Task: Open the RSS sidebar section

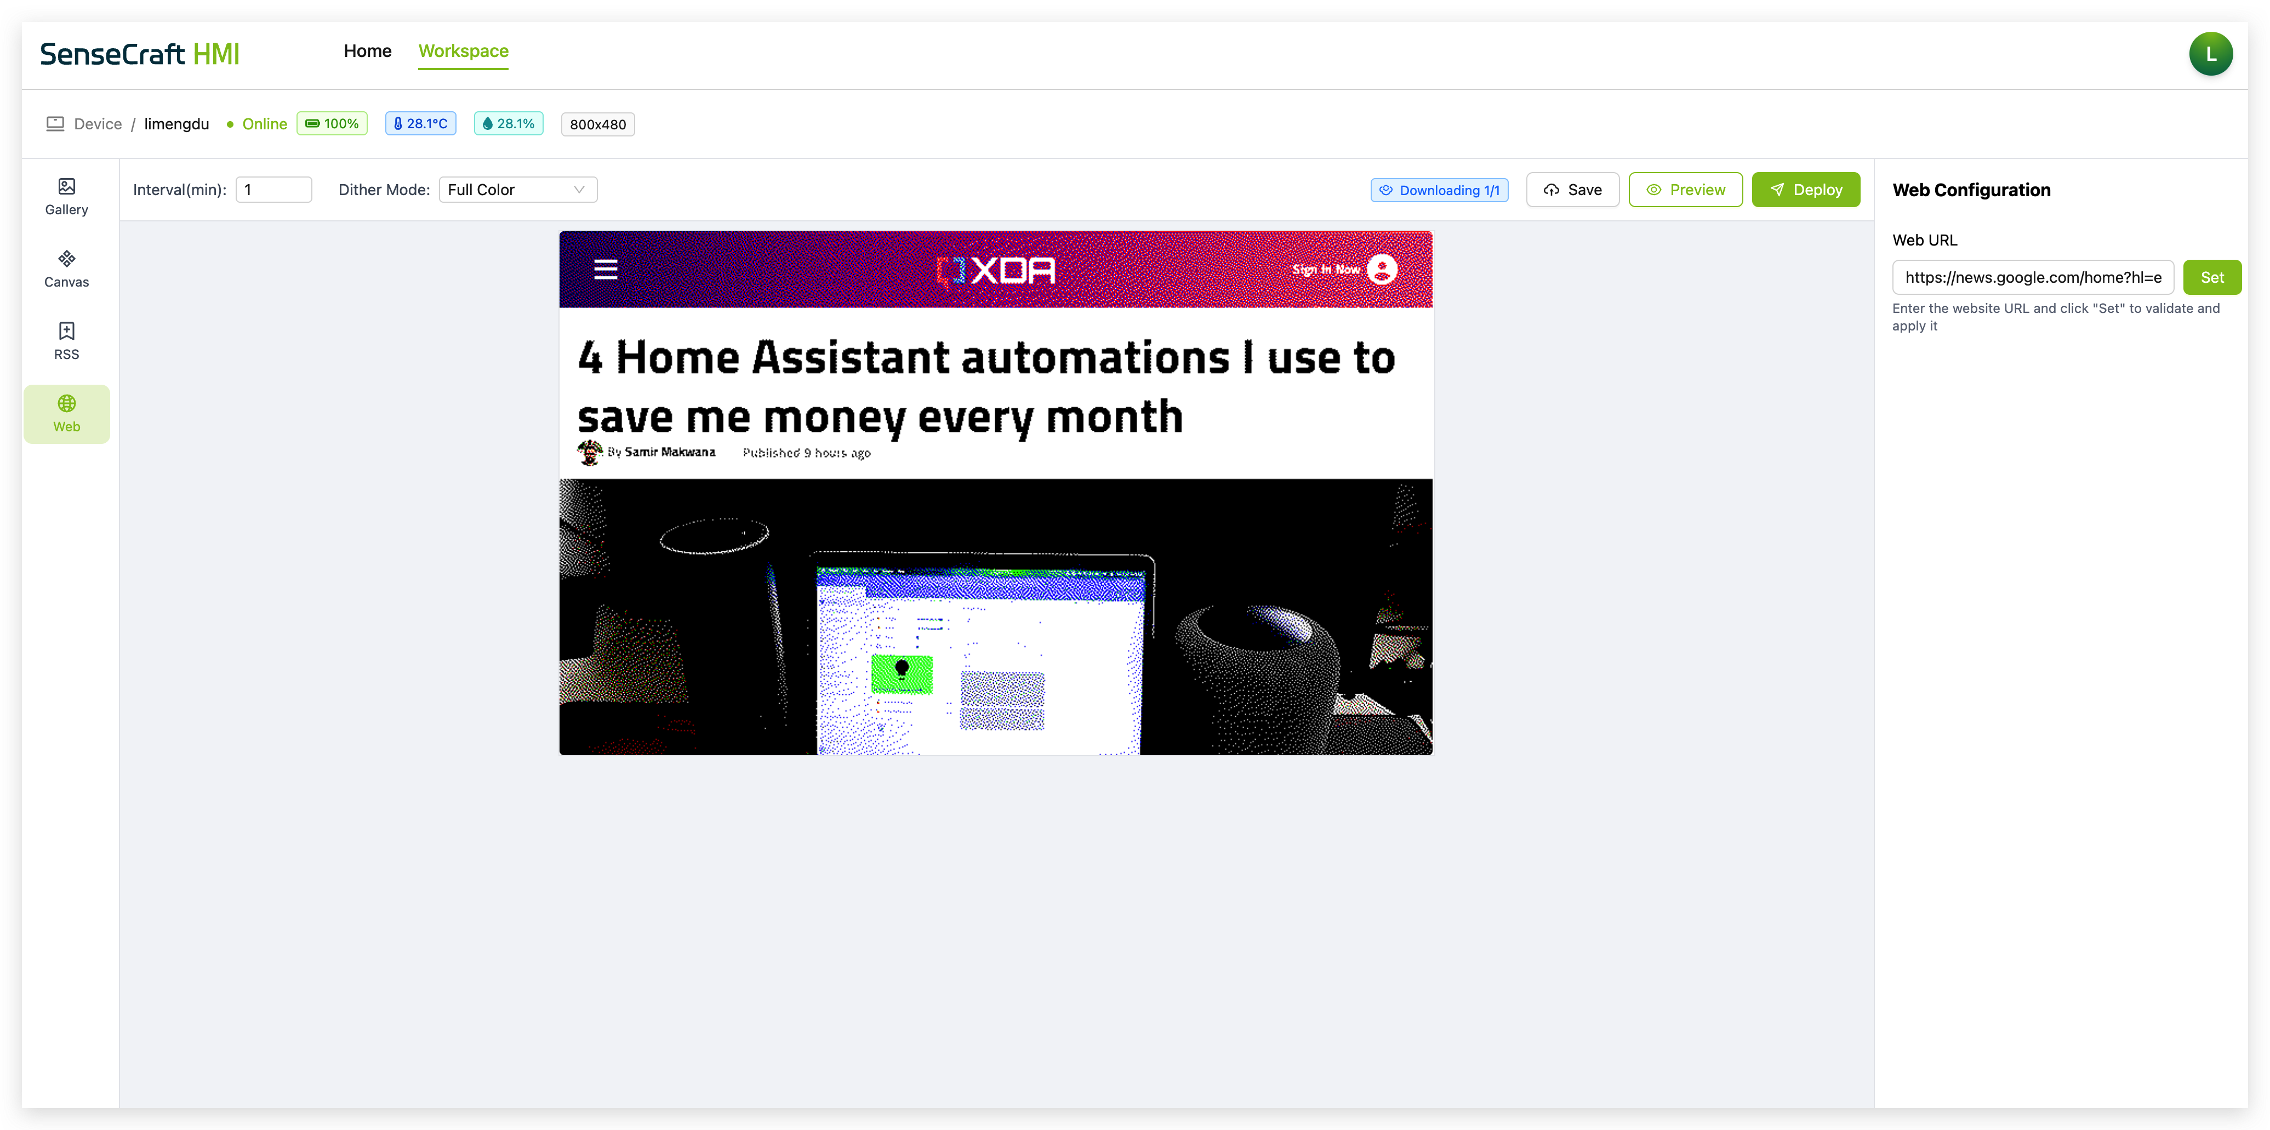Action: 66,341
